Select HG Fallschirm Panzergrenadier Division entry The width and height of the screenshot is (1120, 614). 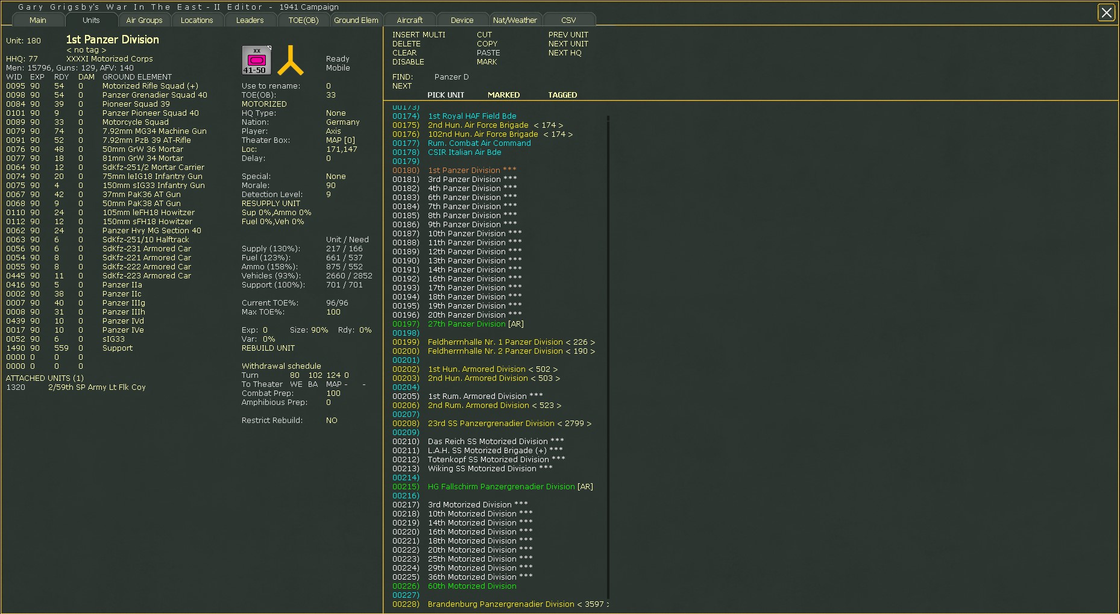point(511,487)
